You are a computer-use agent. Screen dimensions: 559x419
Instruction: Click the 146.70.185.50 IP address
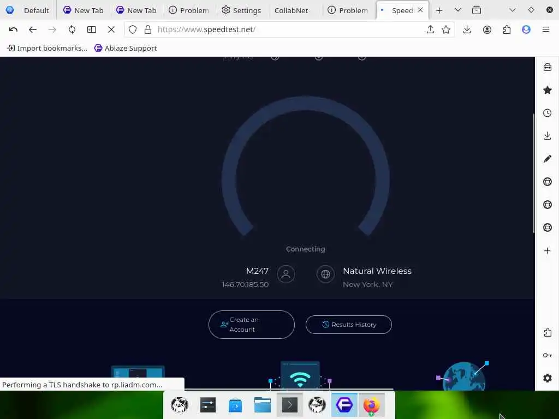point(245,285)
